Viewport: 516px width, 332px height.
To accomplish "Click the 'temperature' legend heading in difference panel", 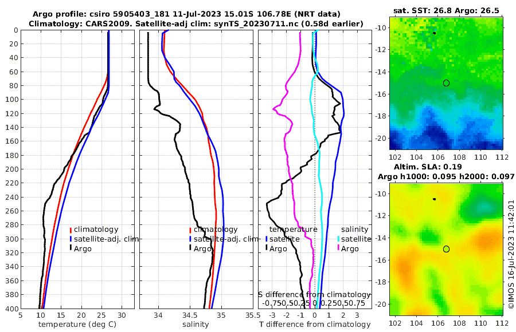I will [294, 230].
